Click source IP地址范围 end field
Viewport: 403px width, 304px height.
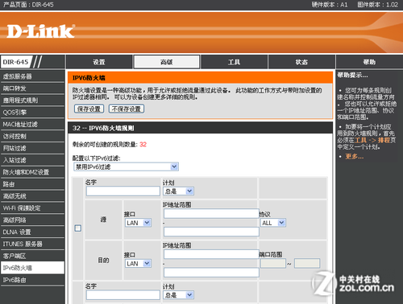(x=211, y=232)
